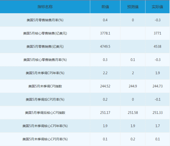Click the 前值 column header
The width and height of the screenshot is (170, 146).
tap(105, 7)
